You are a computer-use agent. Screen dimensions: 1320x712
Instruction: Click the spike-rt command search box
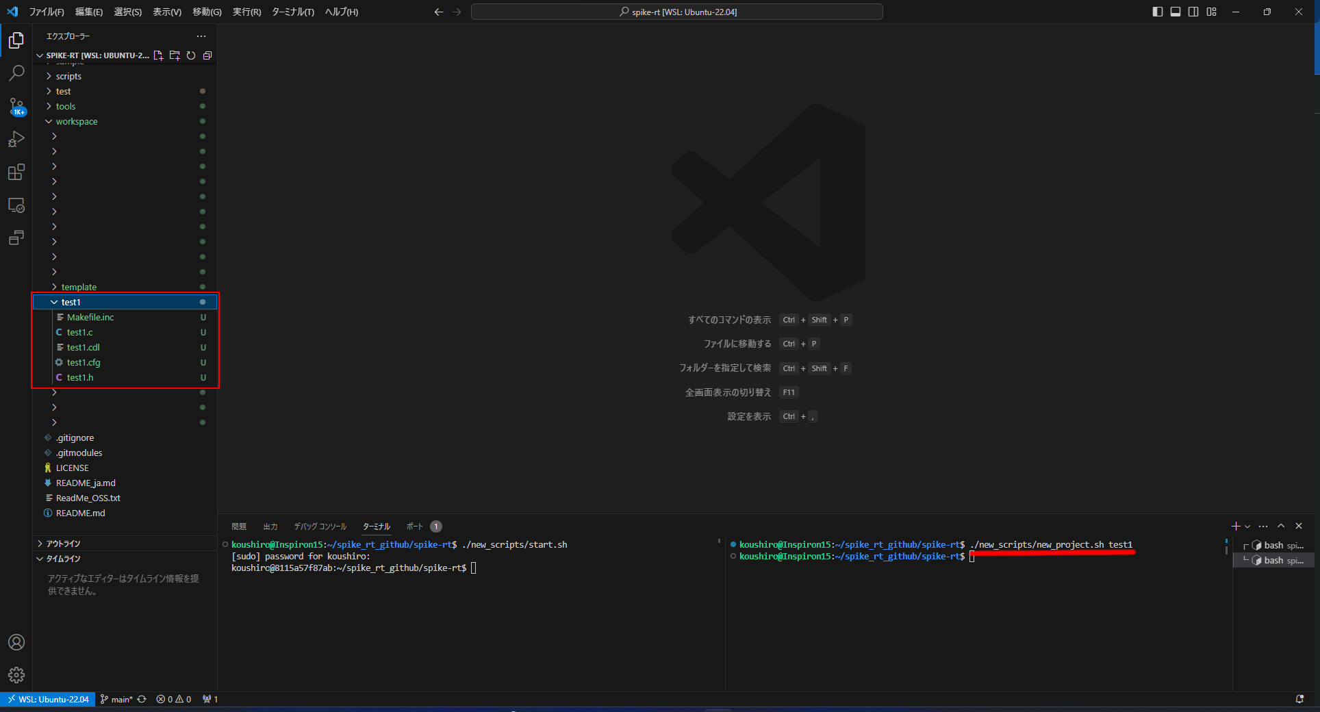click(x=676, y=12)
